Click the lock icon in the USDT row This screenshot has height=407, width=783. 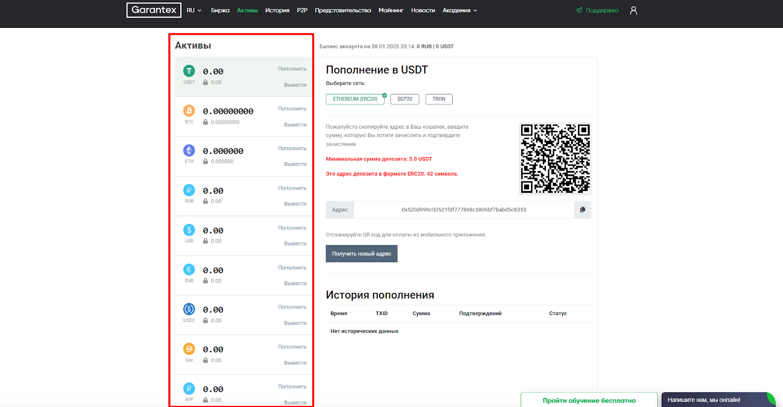(206, 82)
